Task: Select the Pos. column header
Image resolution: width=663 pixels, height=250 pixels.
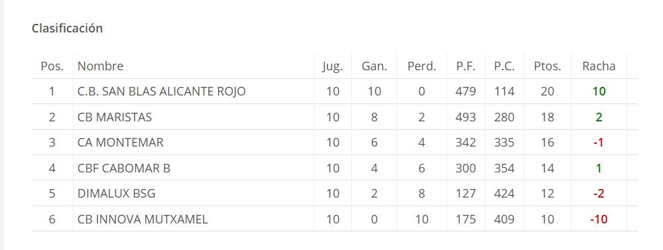Action: click(x=52, y=66)
